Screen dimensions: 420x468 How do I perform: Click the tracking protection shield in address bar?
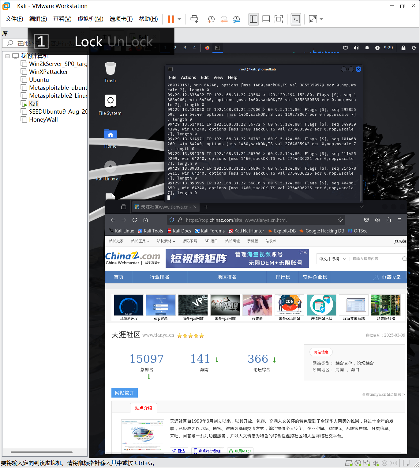pyautogui.click(x=172, y=220)
